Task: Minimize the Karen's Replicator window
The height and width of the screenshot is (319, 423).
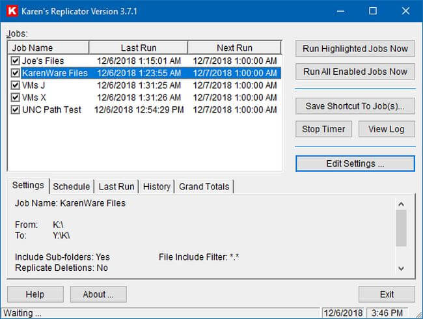Action: (x=341, y=11)
